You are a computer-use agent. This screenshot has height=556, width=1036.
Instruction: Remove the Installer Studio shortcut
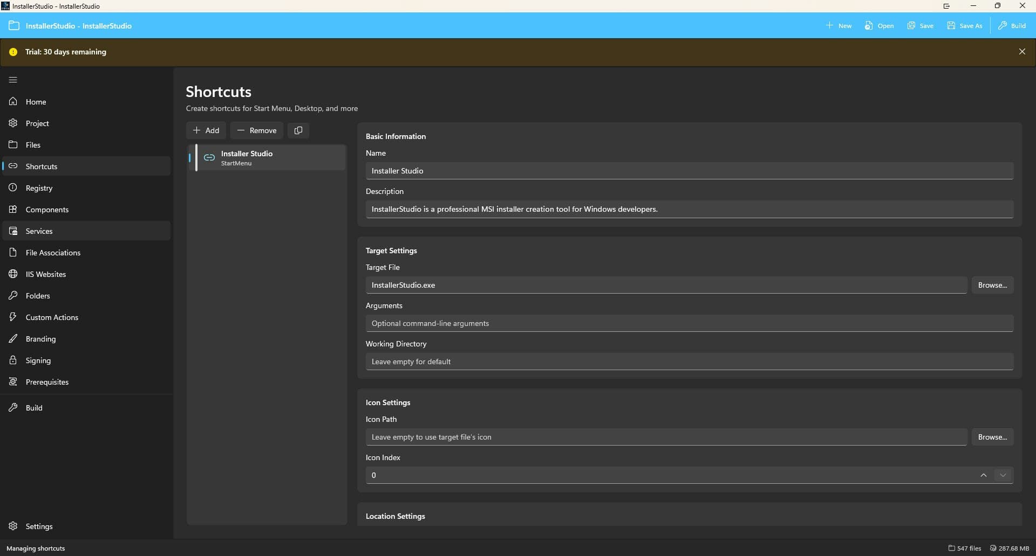click(257, 130)
